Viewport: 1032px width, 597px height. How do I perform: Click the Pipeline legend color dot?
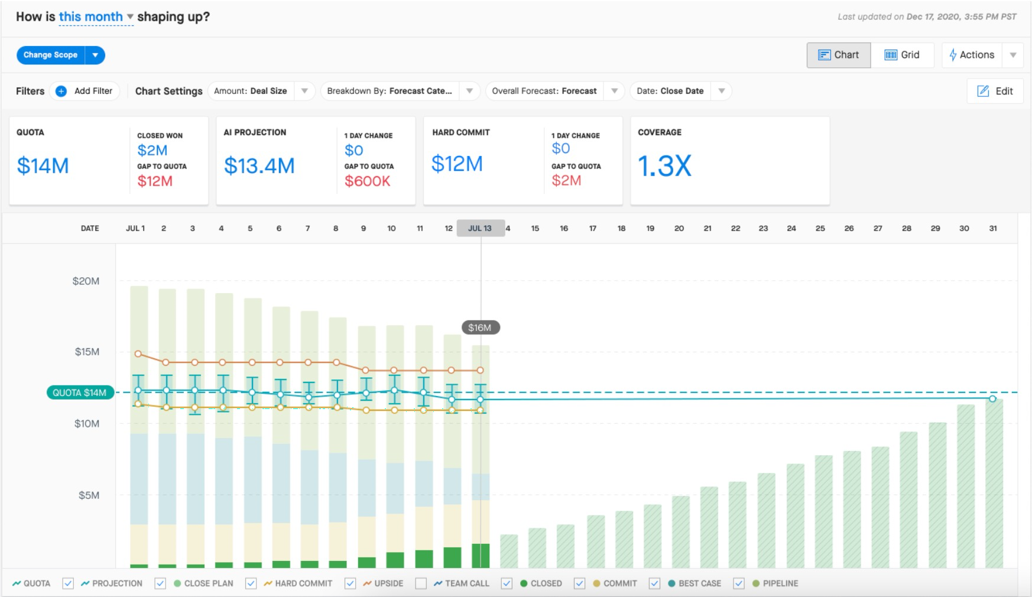(x=756, y=583)
